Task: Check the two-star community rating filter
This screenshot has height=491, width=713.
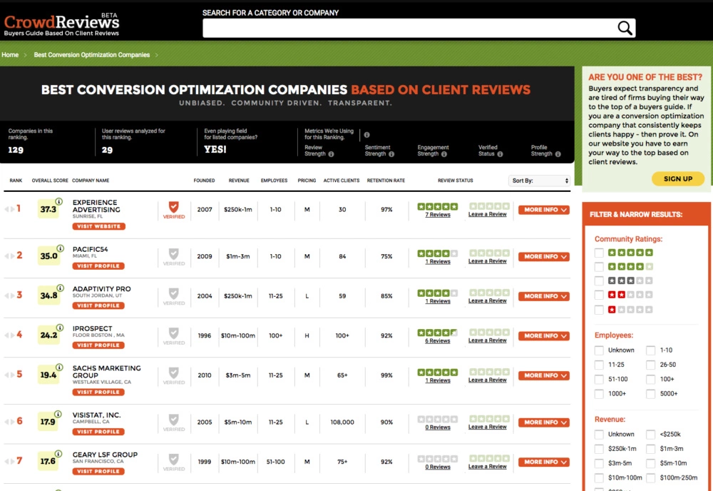Action: click(x=599, y=295)
